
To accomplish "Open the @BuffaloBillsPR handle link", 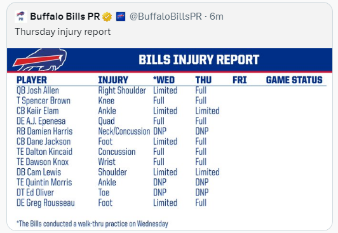I will click(166, 17).
